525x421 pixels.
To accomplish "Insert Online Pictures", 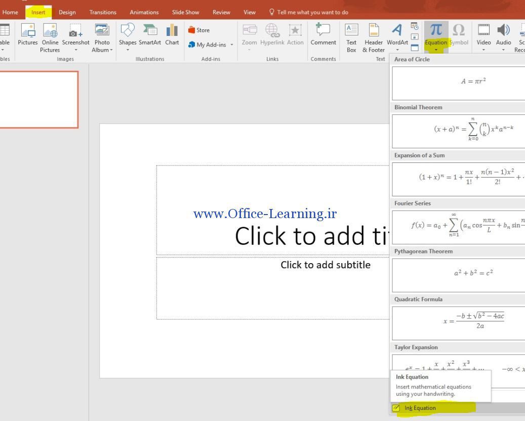I will point(50,35).
